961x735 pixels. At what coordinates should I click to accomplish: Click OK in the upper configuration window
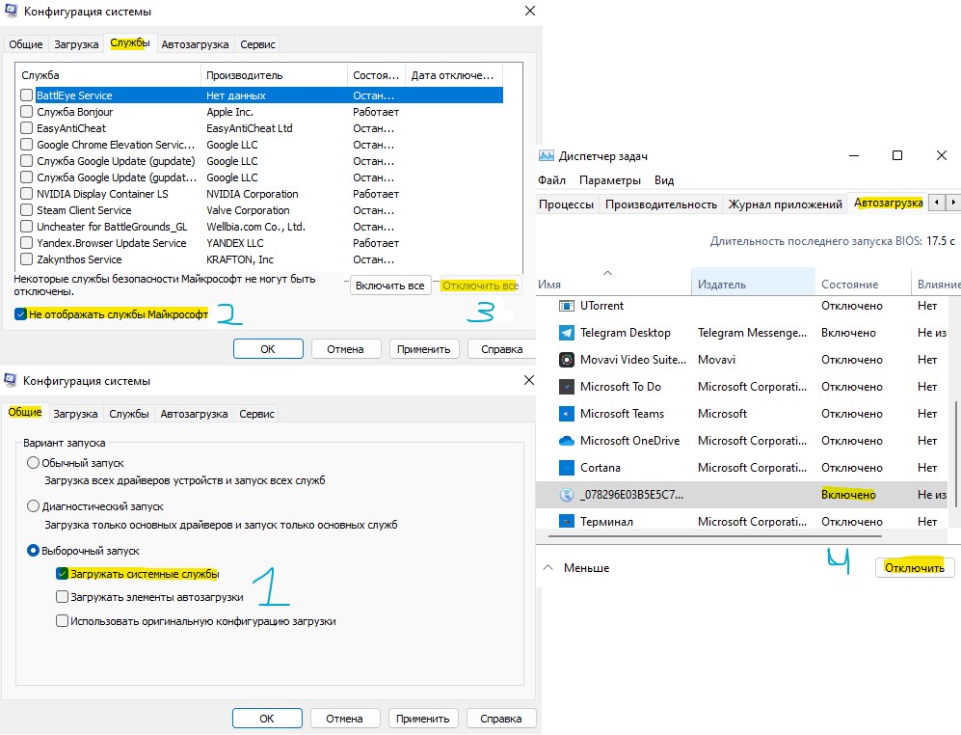click(268, 348)
